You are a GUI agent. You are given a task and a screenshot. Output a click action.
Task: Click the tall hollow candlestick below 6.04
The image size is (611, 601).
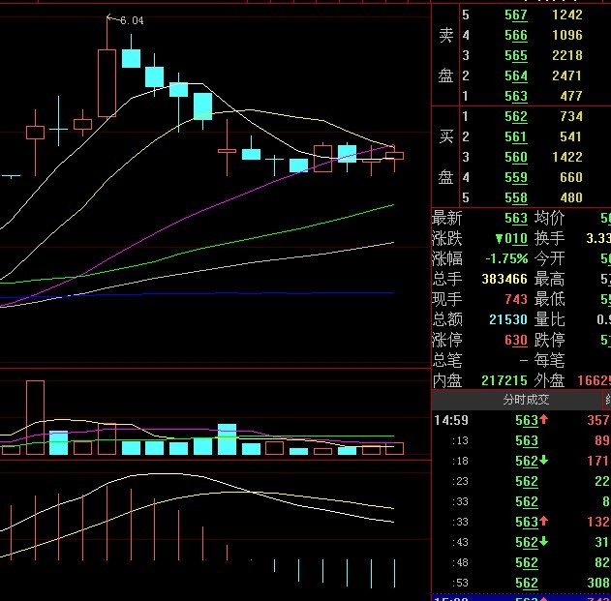107,83
